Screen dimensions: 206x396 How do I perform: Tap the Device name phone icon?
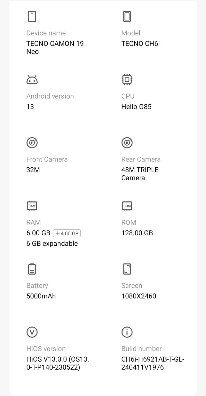[x=32, y=17]
